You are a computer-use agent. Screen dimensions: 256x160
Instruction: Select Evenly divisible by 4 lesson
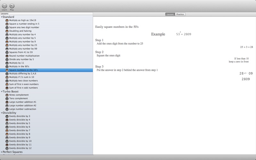point(20,120)
